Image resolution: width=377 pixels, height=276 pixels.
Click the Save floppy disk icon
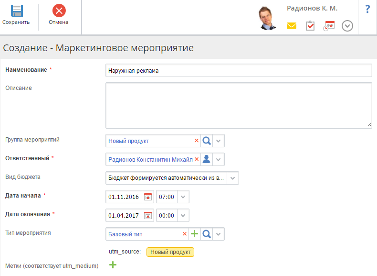tap(16, 11)
